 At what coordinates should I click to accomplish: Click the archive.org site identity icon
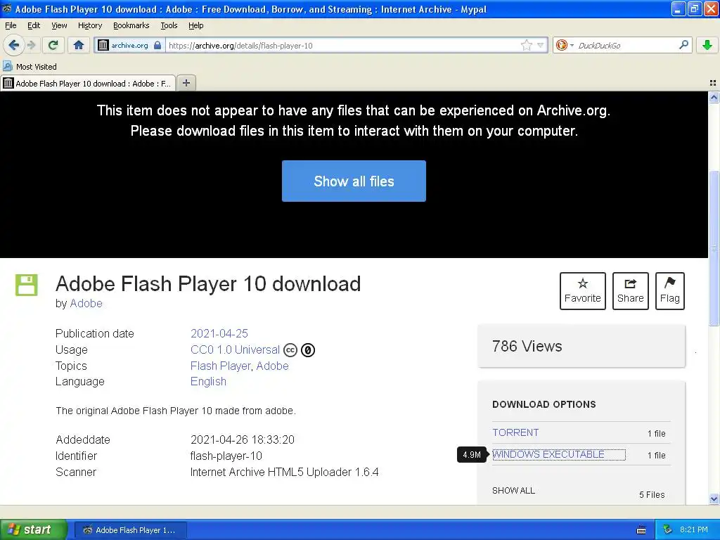pos(103,45)
